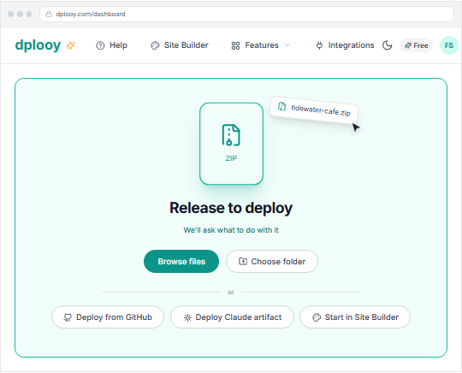Open the Help menu item
This screenshot has width=462, height=373.
click(x=111, y=45)
